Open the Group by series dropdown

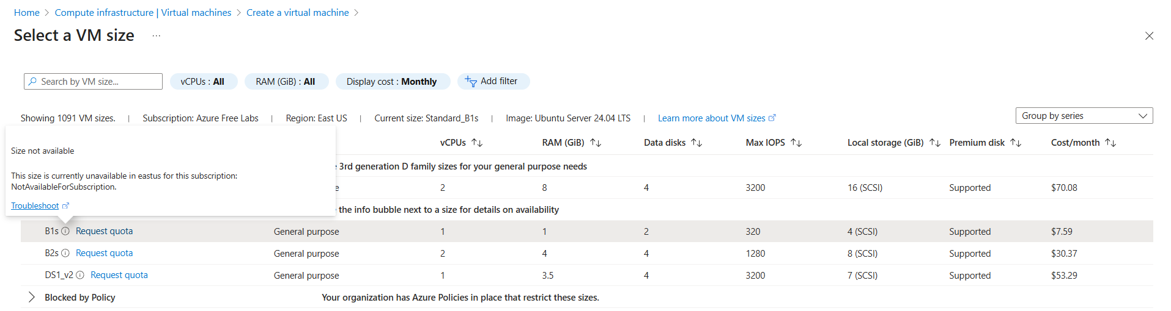point(1084,116)
